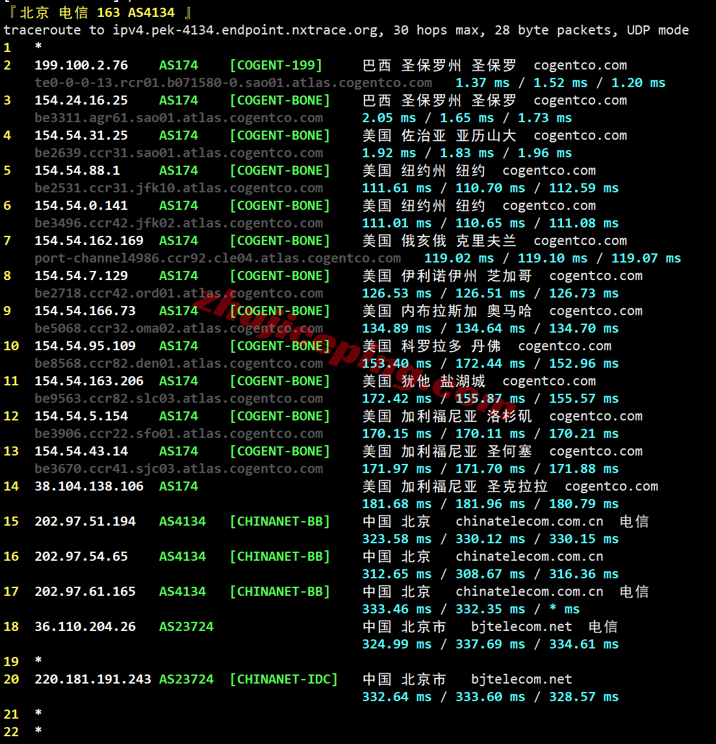
Task: Click the be2639.ccr31.sao01.atlas.cogentco.com hostname
Action: coord(179,153)
